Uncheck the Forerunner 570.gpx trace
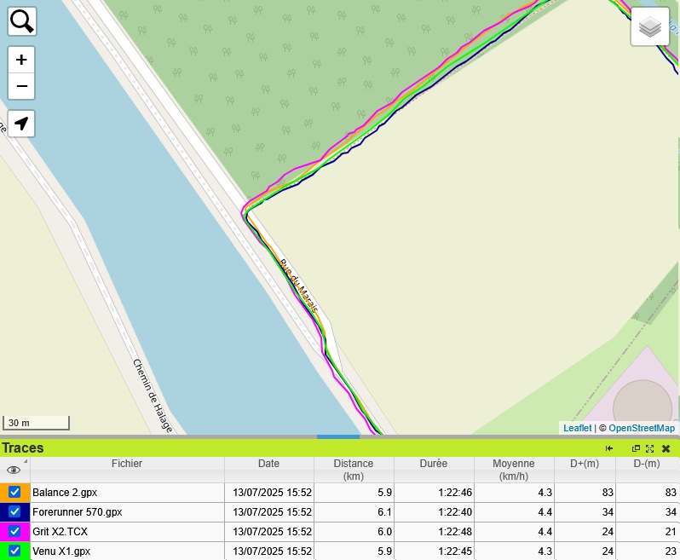Screen dimensions: 680x560 [14, 512]
